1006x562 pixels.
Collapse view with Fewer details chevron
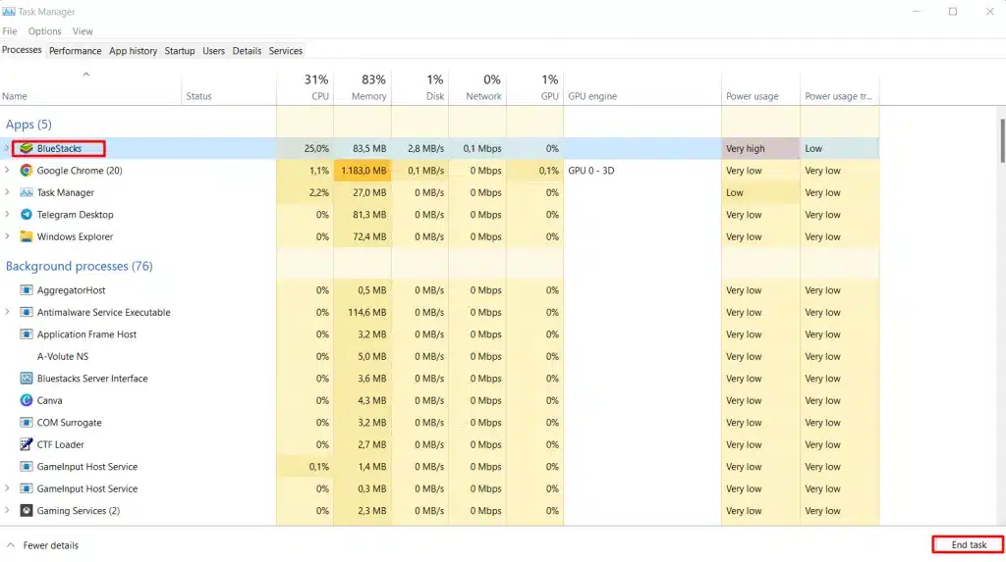[x=10, y=545]
